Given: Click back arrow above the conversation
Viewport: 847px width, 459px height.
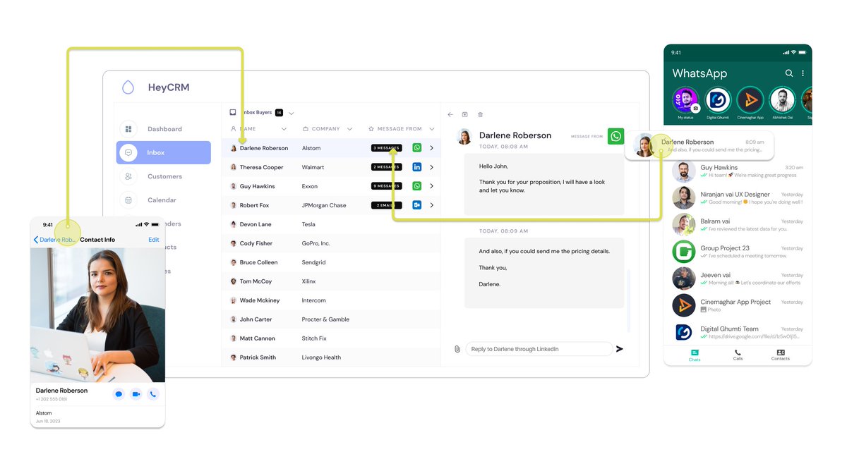Looking at the screenshot, I should [451, 114].
